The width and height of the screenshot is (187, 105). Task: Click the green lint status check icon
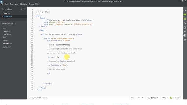point(171,98)
